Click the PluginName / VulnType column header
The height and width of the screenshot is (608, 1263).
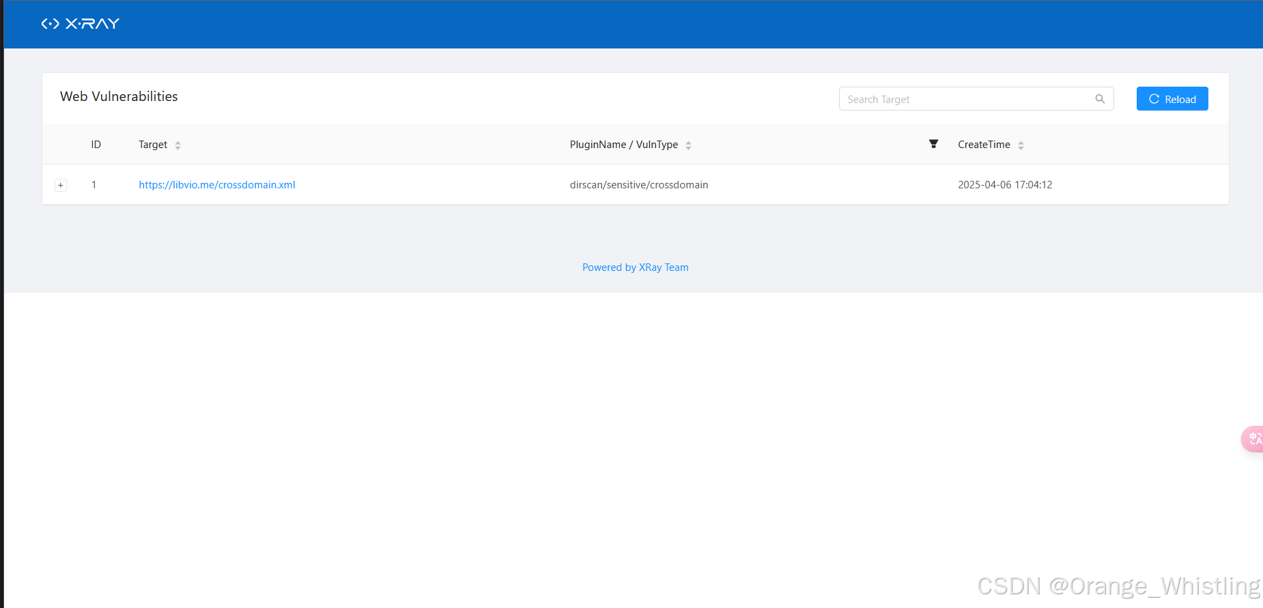tap(624, 145)
